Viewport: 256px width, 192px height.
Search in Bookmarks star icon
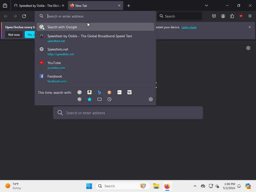(x=89, y=99)
